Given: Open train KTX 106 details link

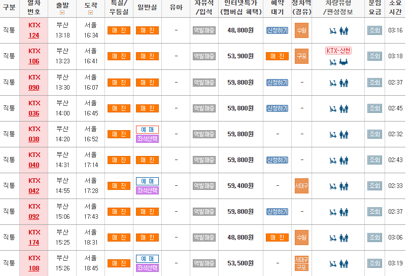Looking at the screenshot, I should pos(34,61).
